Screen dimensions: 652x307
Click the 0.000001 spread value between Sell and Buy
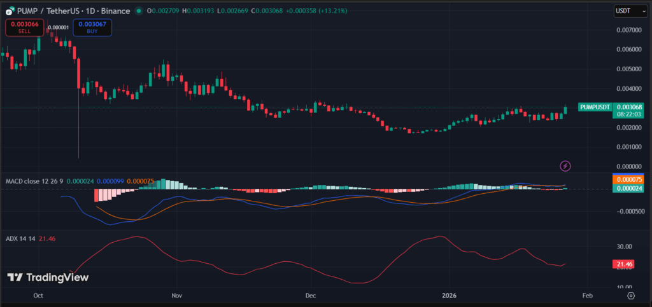(x=59, y=27)
